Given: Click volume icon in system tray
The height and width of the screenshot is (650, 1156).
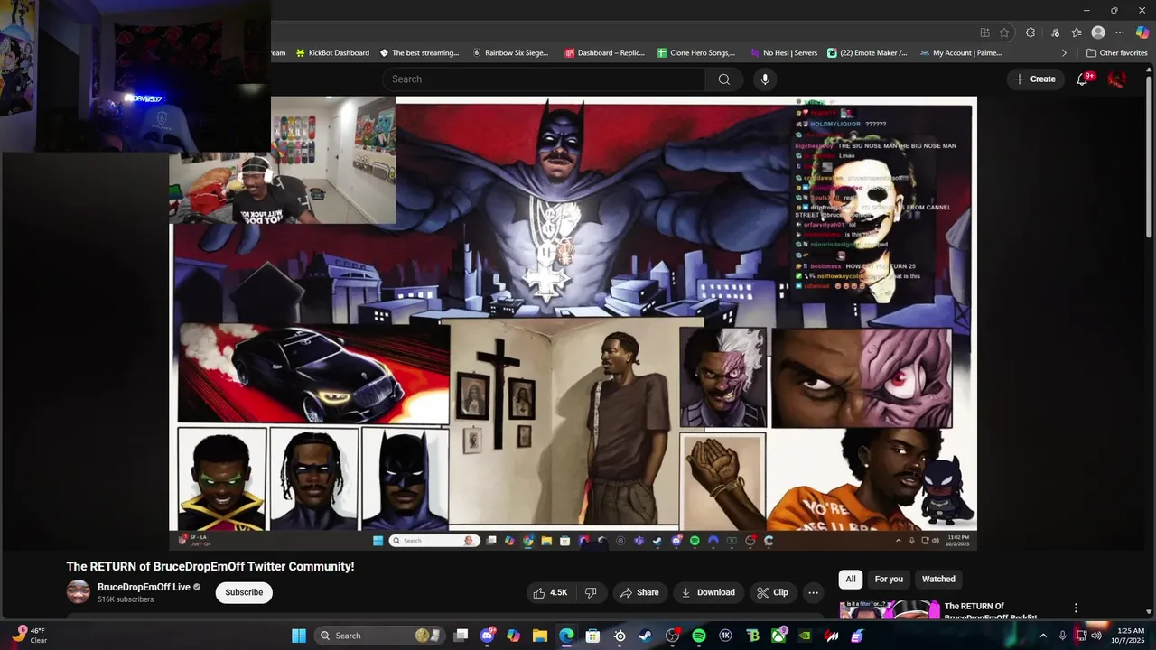Looking at the screenshot, I should (1096, 636).
